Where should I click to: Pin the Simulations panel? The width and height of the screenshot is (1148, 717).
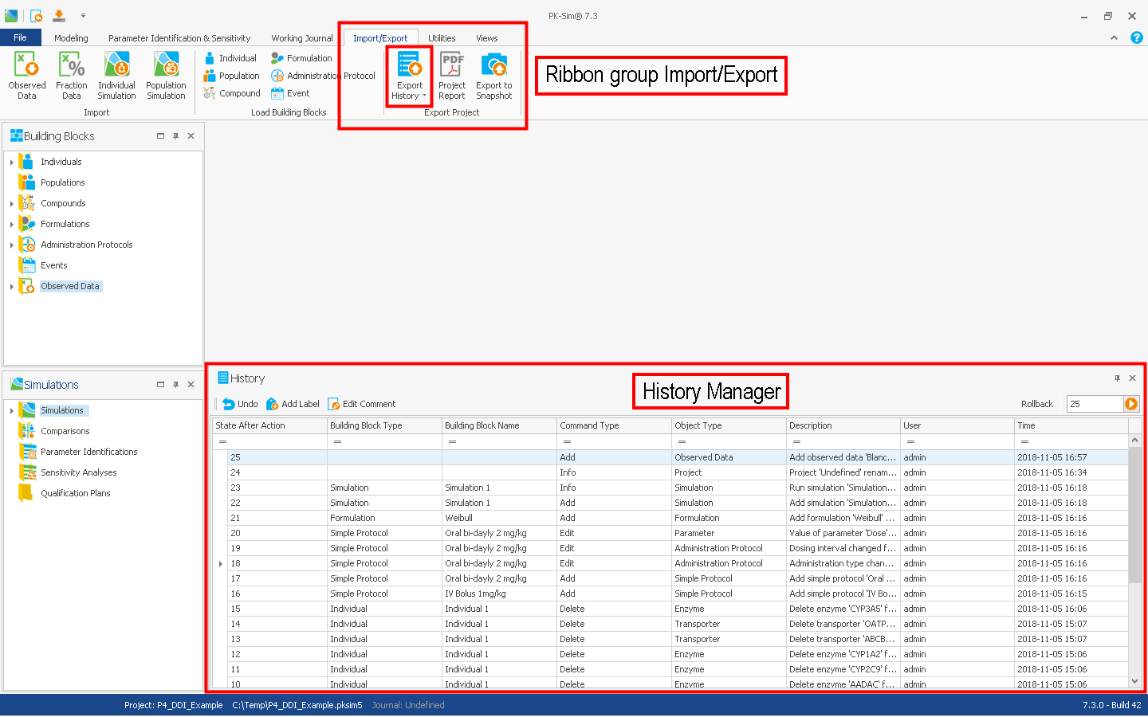point(175,384)
